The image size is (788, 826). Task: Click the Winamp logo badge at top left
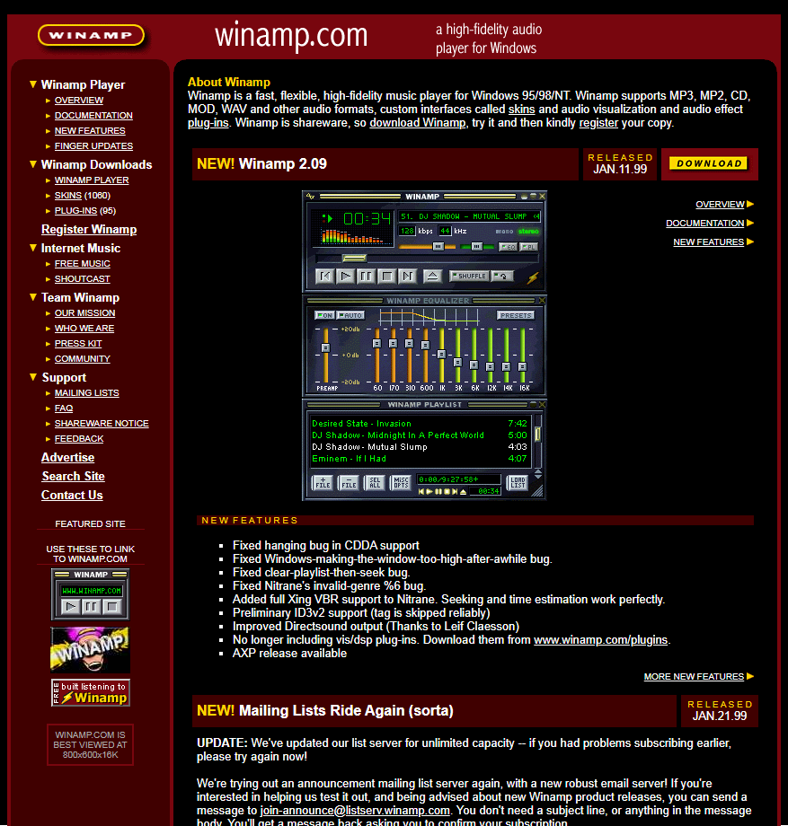(x=91, y=35)
